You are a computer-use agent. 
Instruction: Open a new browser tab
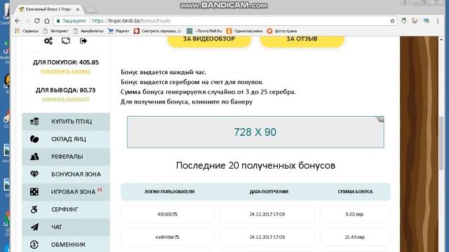91,10
